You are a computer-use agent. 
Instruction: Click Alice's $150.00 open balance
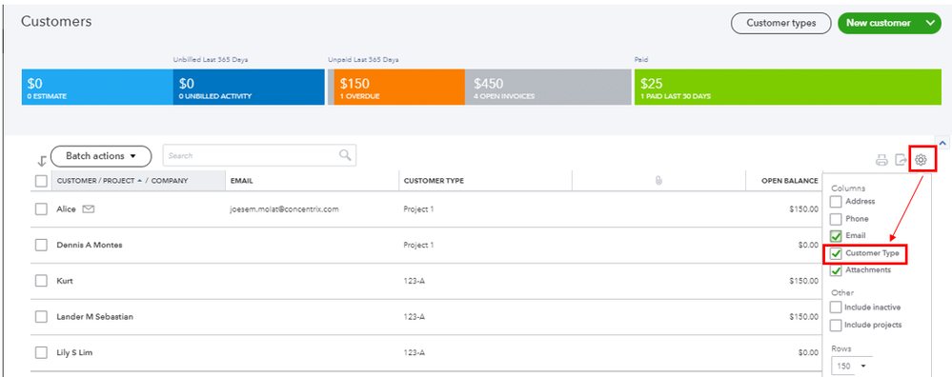[x=803, y=209]
